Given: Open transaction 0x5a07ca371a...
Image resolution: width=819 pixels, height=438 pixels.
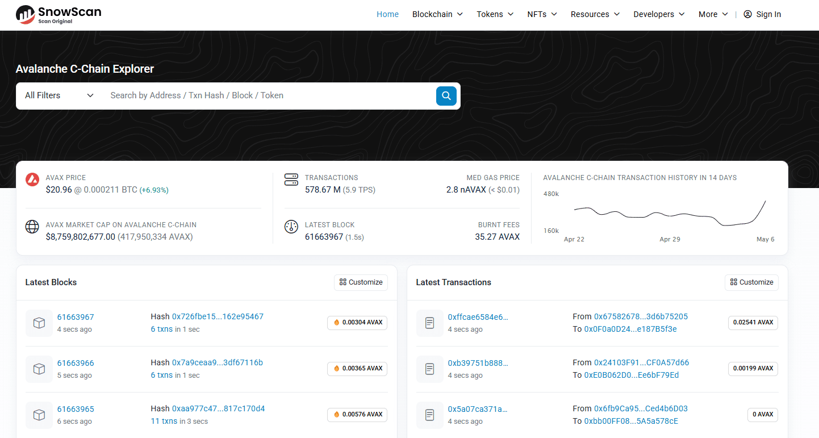Looking at the screenshot, I should pos(478,409).
